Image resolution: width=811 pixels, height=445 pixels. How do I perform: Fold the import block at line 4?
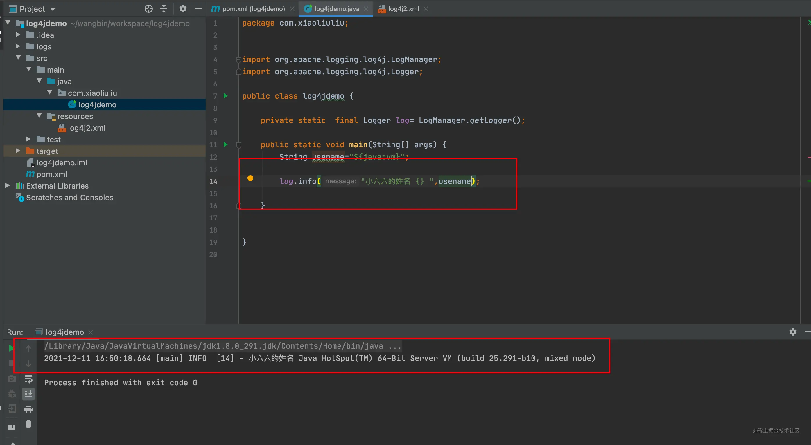[239, 59]
